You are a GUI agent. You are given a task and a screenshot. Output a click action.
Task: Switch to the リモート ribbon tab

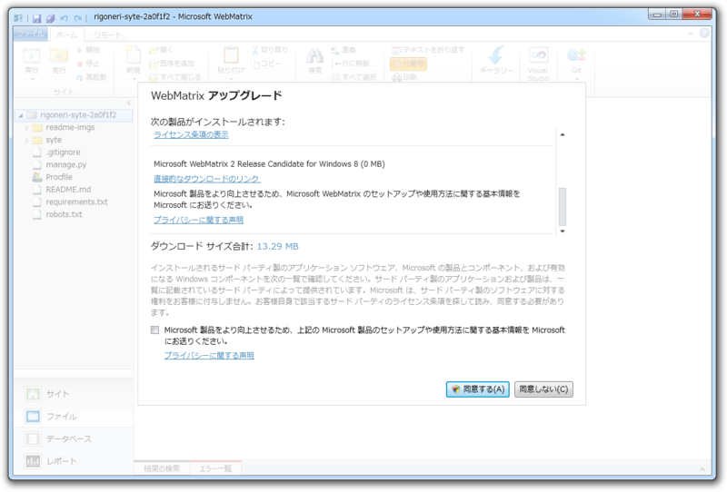tap(107, 34)
